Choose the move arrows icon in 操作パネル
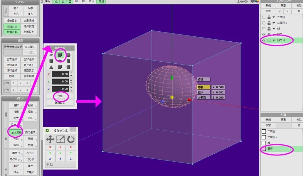This screenshot has width=303, height=176. [50, 139]
